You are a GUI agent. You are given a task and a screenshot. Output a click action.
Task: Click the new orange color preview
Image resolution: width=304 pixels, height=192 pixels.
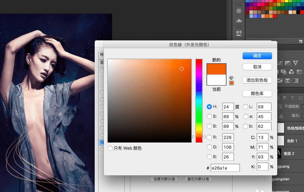coord(216,69)
